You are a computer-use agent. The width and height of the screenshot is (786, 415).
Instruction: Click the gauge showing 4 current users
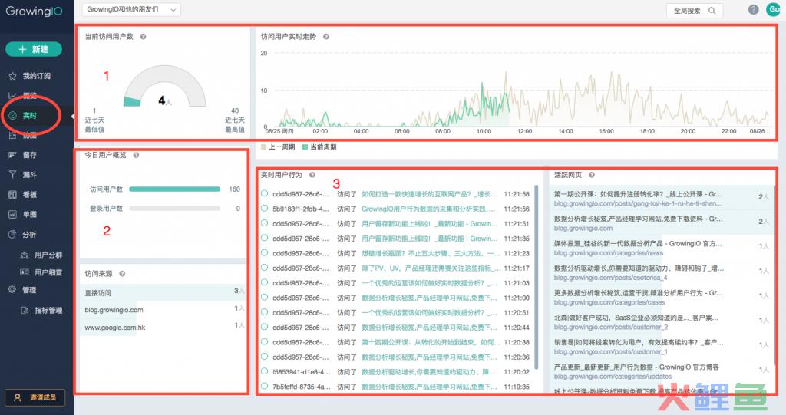click(165, 86)
